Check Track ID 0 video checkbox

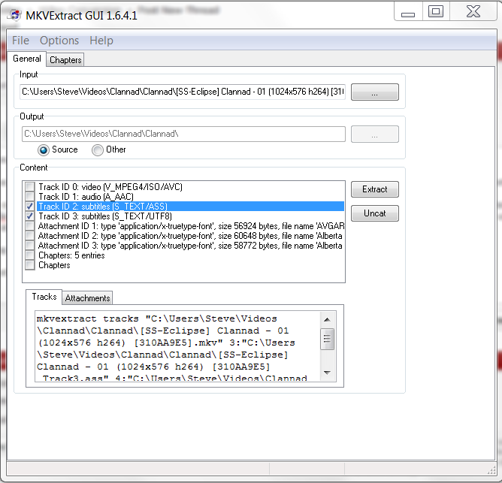click(x=30, y=186)
